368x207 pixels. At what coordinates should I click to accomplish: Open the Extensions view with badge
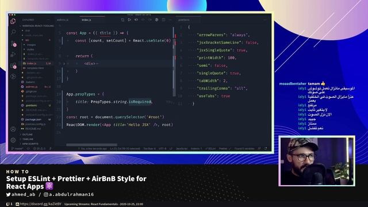[13, 66]
